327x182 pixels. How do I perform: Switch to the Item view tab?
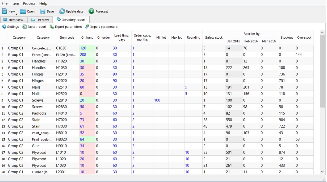tap(14, 20)
